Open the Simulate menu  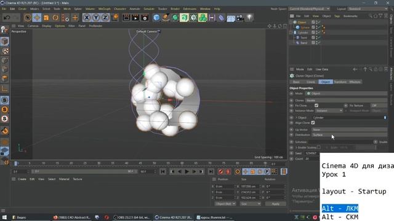(149, 9)
